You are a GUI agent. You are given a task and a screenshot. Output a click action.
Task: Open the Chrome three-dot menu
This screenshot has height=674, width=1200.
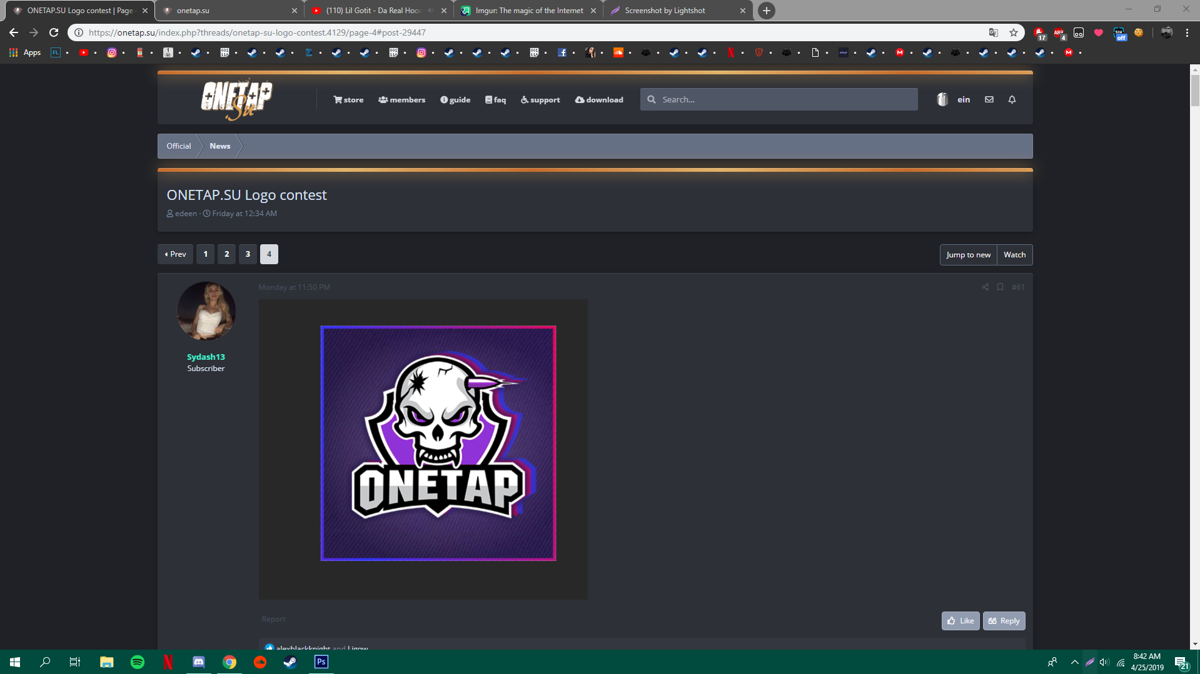(x=1187, y=32)
